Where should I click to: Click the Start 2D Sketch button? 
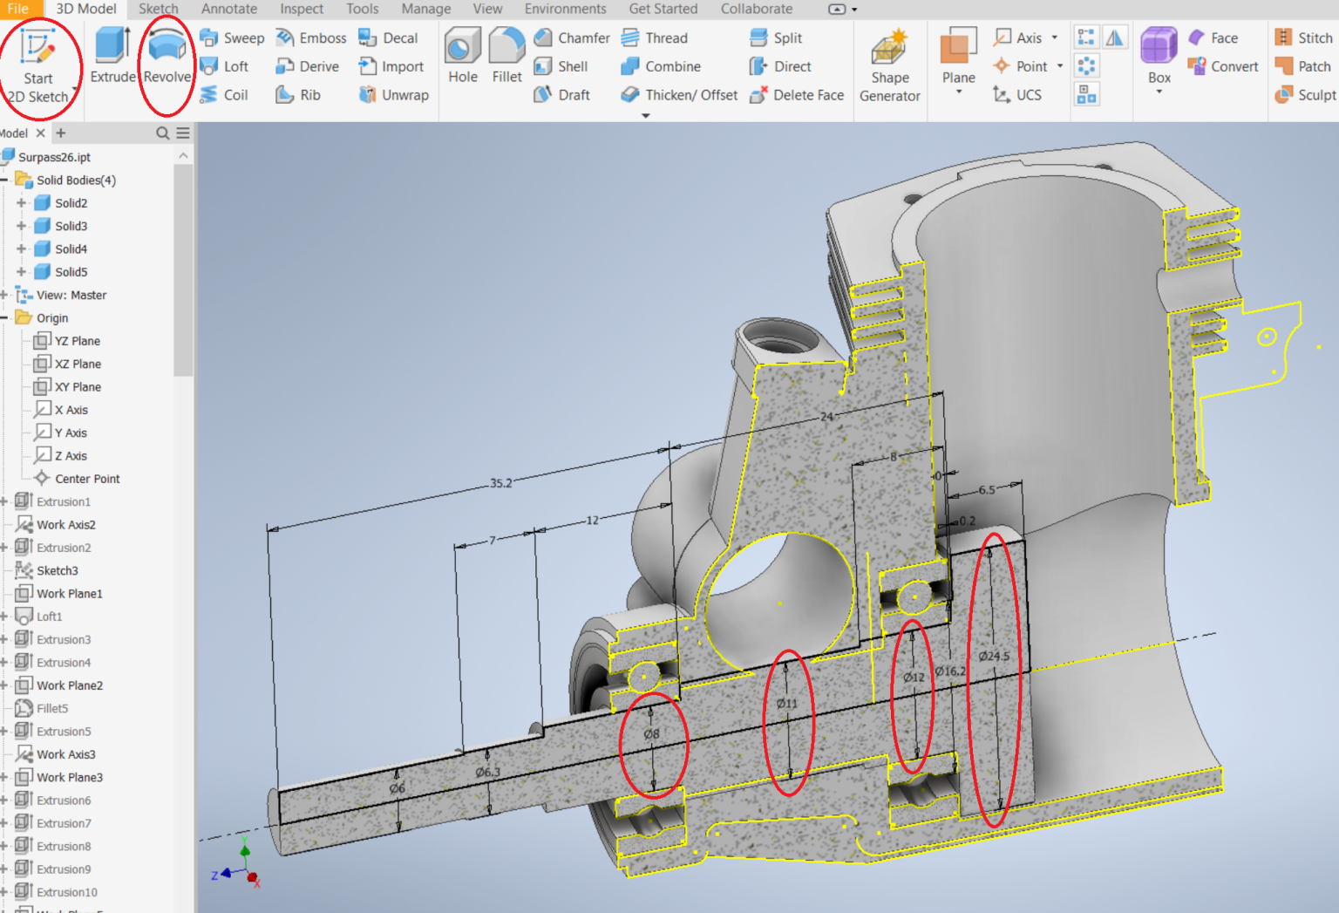(x=38, y=61)
